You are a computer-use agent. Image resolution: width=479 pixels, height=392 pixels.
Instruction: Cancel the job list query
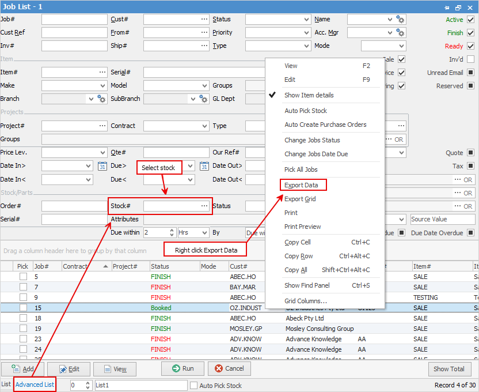[x=229, y=369]
